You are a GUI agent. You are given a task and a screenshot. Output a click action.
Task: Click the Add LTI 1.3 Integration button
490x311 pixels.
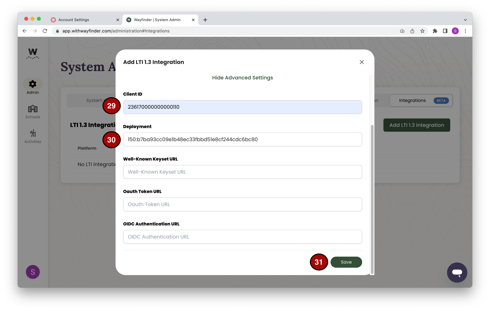click(417, 125)
